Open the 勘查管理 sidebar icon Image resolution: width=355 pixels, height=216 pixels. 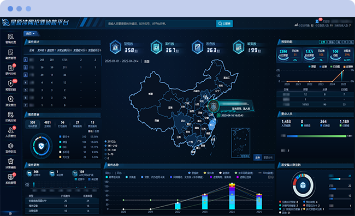pyautogui.click(x=10, y=52)
